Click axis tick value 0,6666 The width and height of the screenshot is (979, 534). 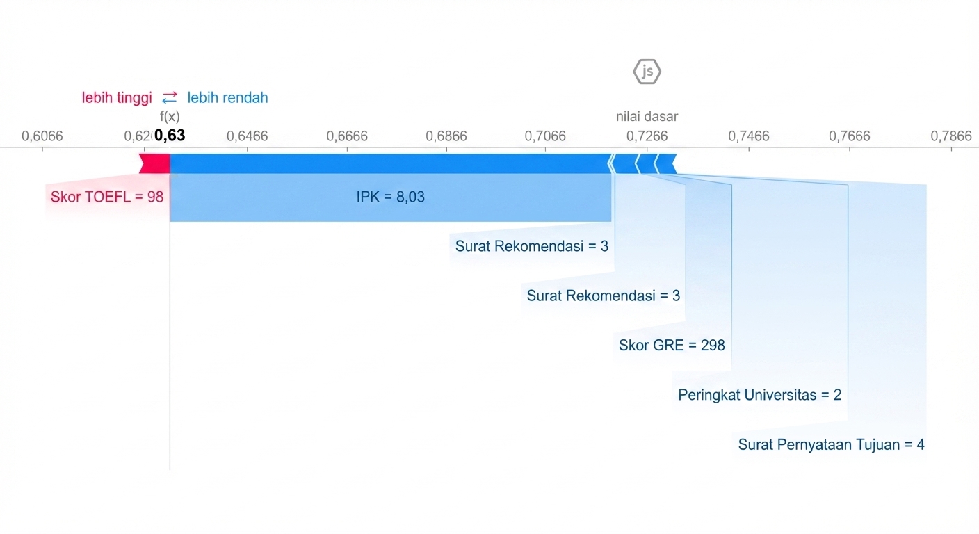coord(347,136)
